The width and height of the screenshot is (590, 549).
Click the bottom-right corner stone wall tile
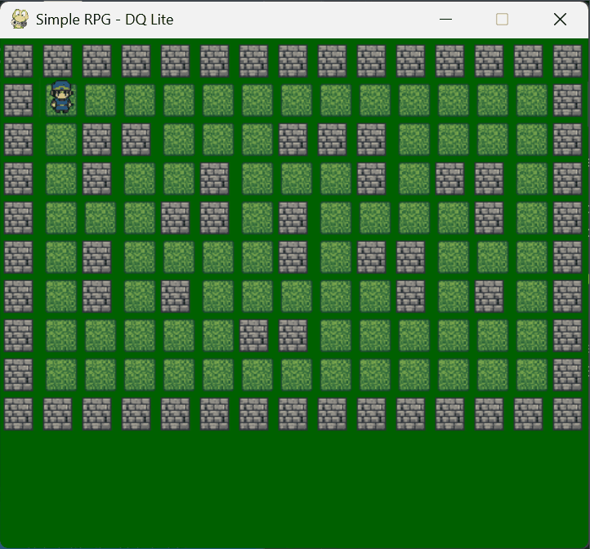pos(567,414)
